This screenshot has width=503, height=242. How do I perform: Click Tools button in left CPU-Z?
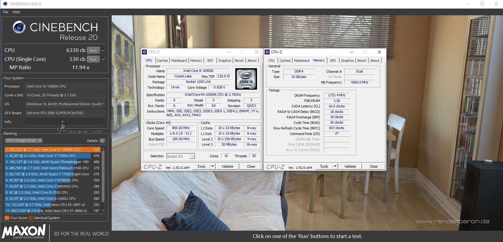point(201,166)
